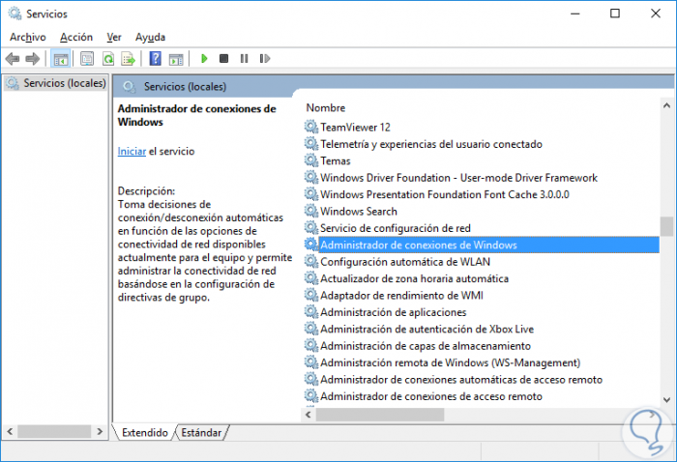Open the Ver menu

(x=114, y=37)
